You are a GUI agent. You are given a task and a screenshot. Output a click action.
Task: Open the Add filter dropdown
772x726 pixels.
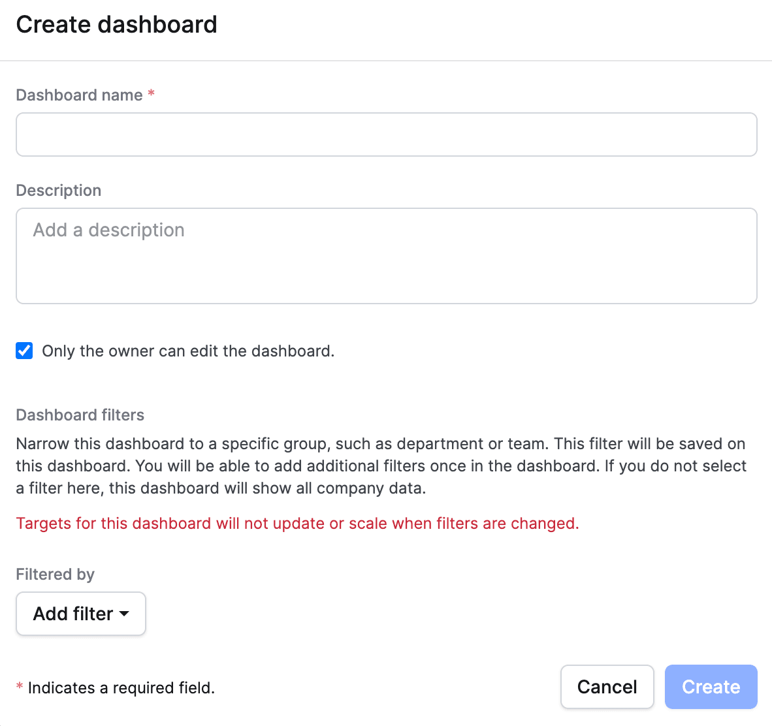click(80, 614)
